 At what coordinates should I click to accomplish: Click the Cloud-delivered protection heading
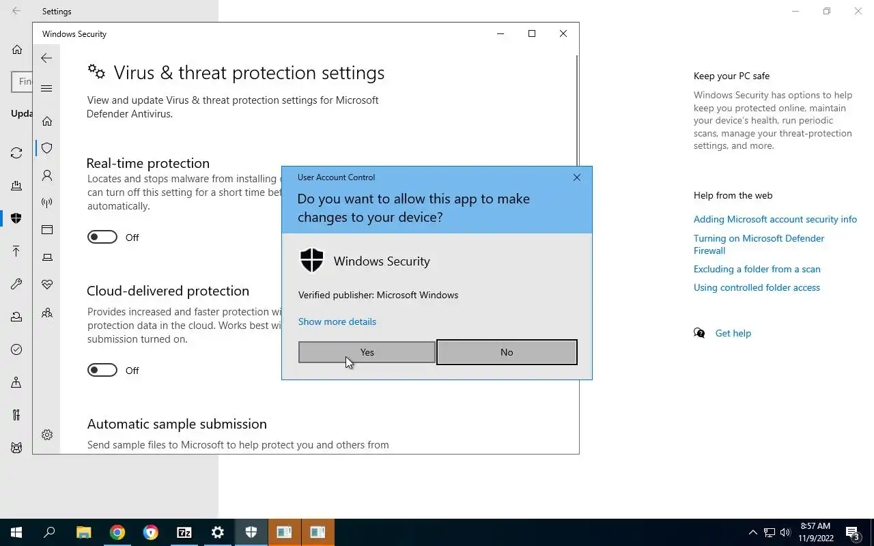click(x=168, y=291)
